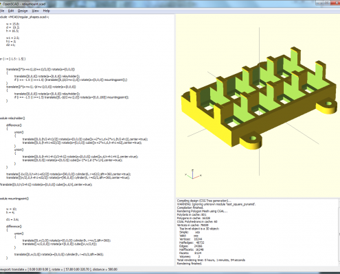Open the Design menu
The image size is (340, 274).
point(23,11)
